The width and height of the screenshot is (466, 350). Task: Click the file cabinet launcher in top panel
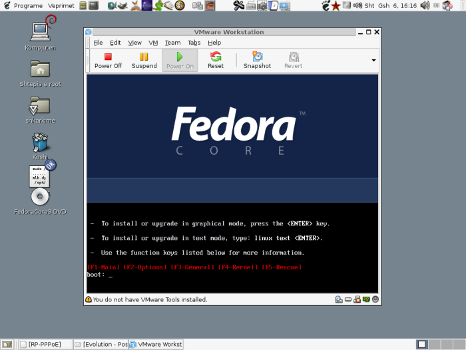83,5
